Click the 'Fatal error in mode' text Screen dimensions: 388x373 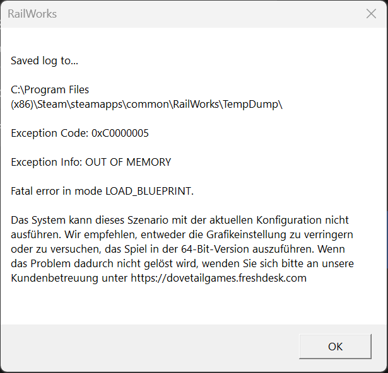click(56, 191)
